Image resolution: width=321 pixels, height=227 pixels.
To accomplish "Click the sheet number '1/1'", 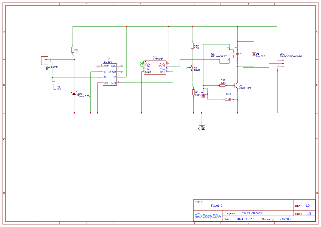I will coord(309,214).
